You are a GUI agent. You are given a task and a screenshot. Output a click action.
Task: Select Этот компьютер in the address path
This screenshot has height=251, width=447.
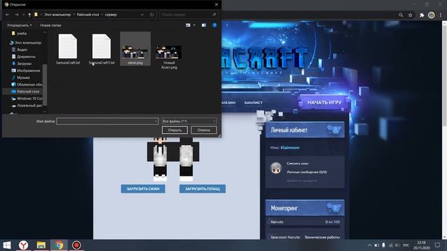57,15
